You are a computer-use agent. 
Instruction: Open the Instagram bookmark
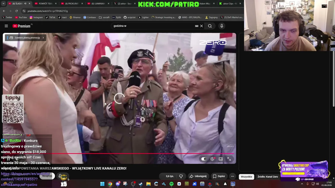(x=36, y=17)
